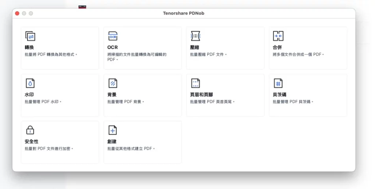
Task: Click description 批量壓縮 PDF 文件
Action: click(208, 54)
